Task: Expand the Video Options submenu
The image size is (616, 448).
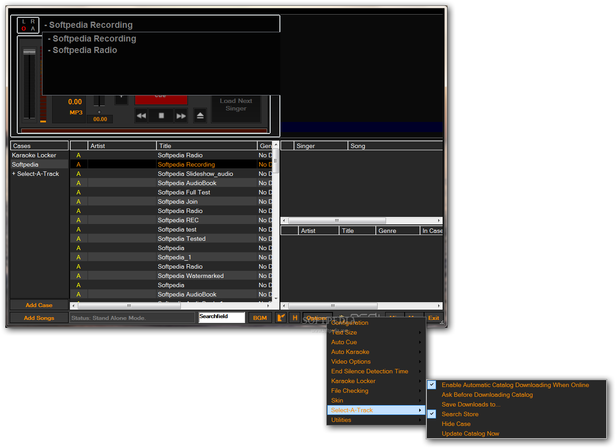Action: (376, 361)
